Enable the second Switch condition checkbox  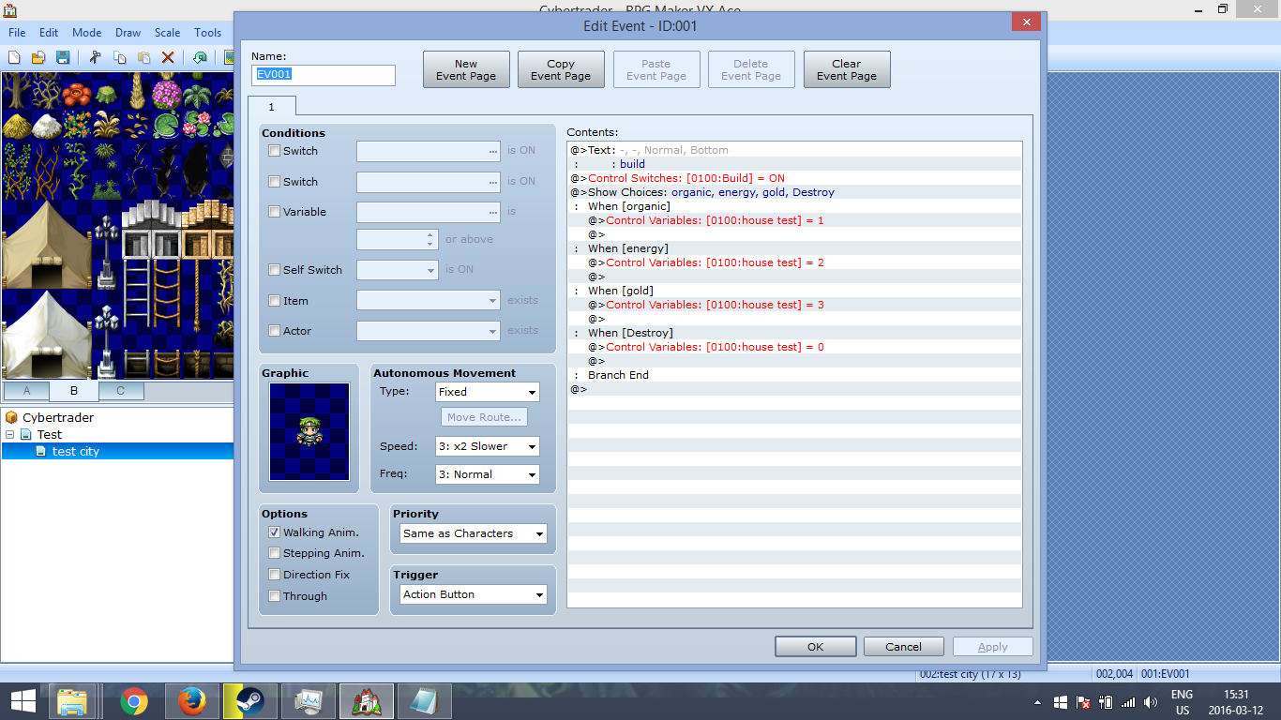pyautogui.click(x=274, y=181)
